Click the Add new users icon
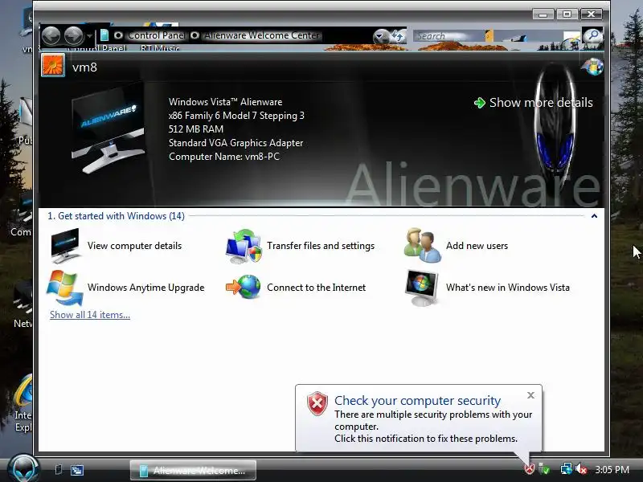 423,245
